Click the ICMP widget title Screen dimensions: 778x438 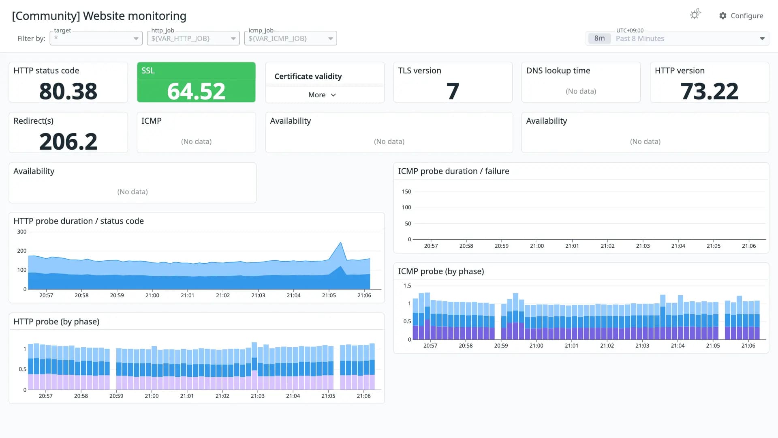tap(151, 121)
